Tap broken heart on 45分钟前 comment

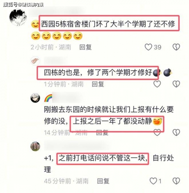tap(176, 181)
